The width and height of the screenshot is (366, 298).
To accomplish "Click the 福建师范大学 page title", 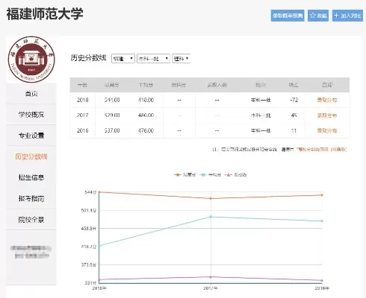I will 45,14.
